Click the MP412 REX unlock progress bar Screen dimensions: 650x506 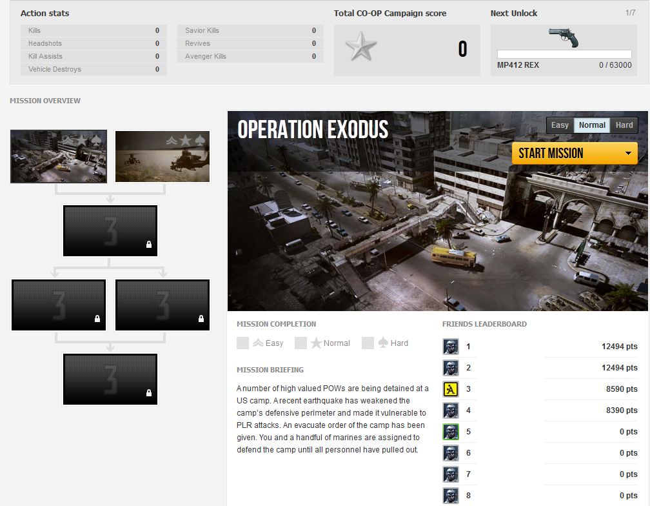[x=564, y=54]
